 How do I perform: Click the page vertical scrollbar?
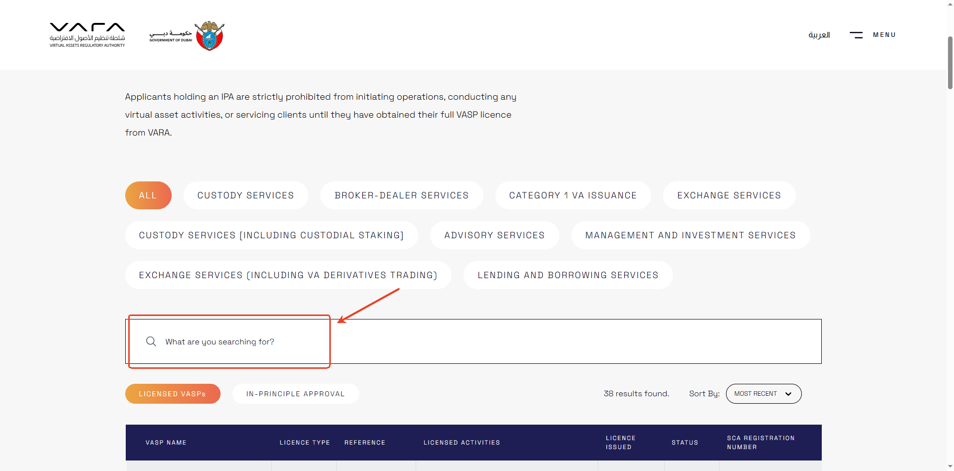[x=950, y=63]
